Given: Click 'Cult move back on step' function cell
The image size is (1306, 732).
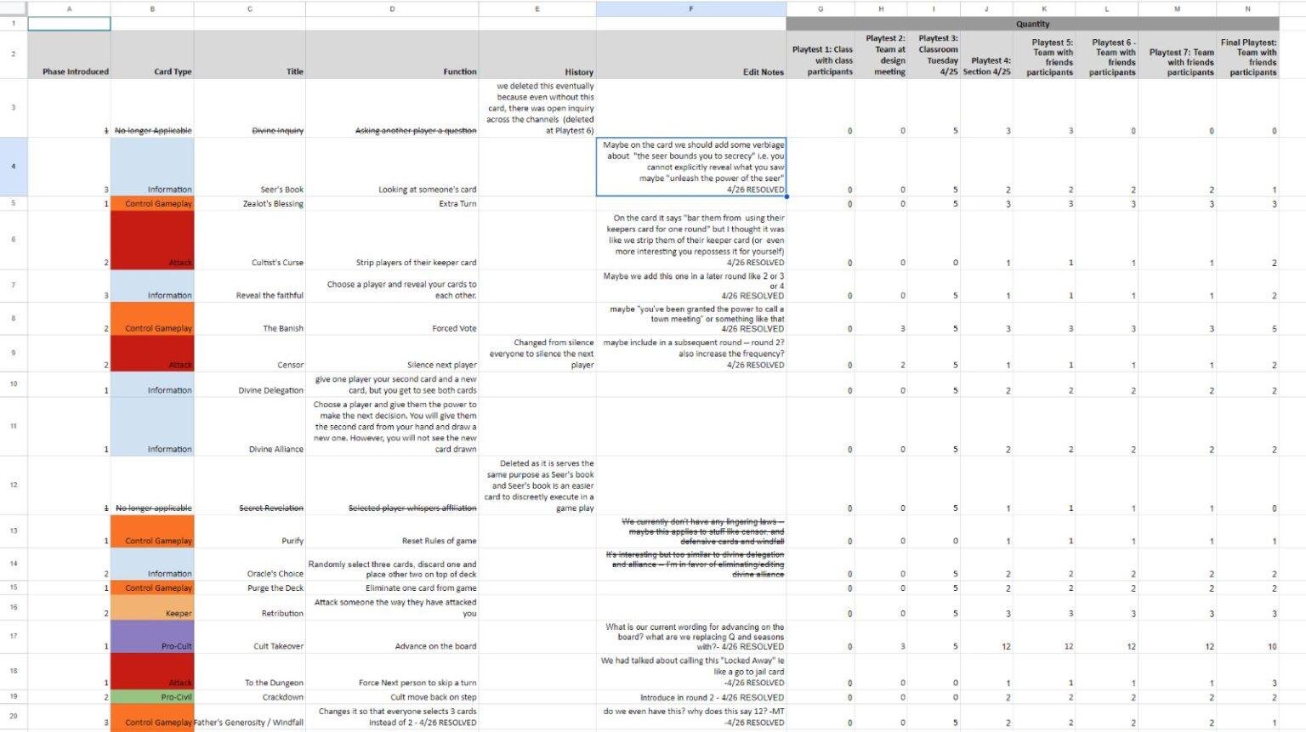Looking at the screenshot, I should pyautogui.click(x=392, y=697).
